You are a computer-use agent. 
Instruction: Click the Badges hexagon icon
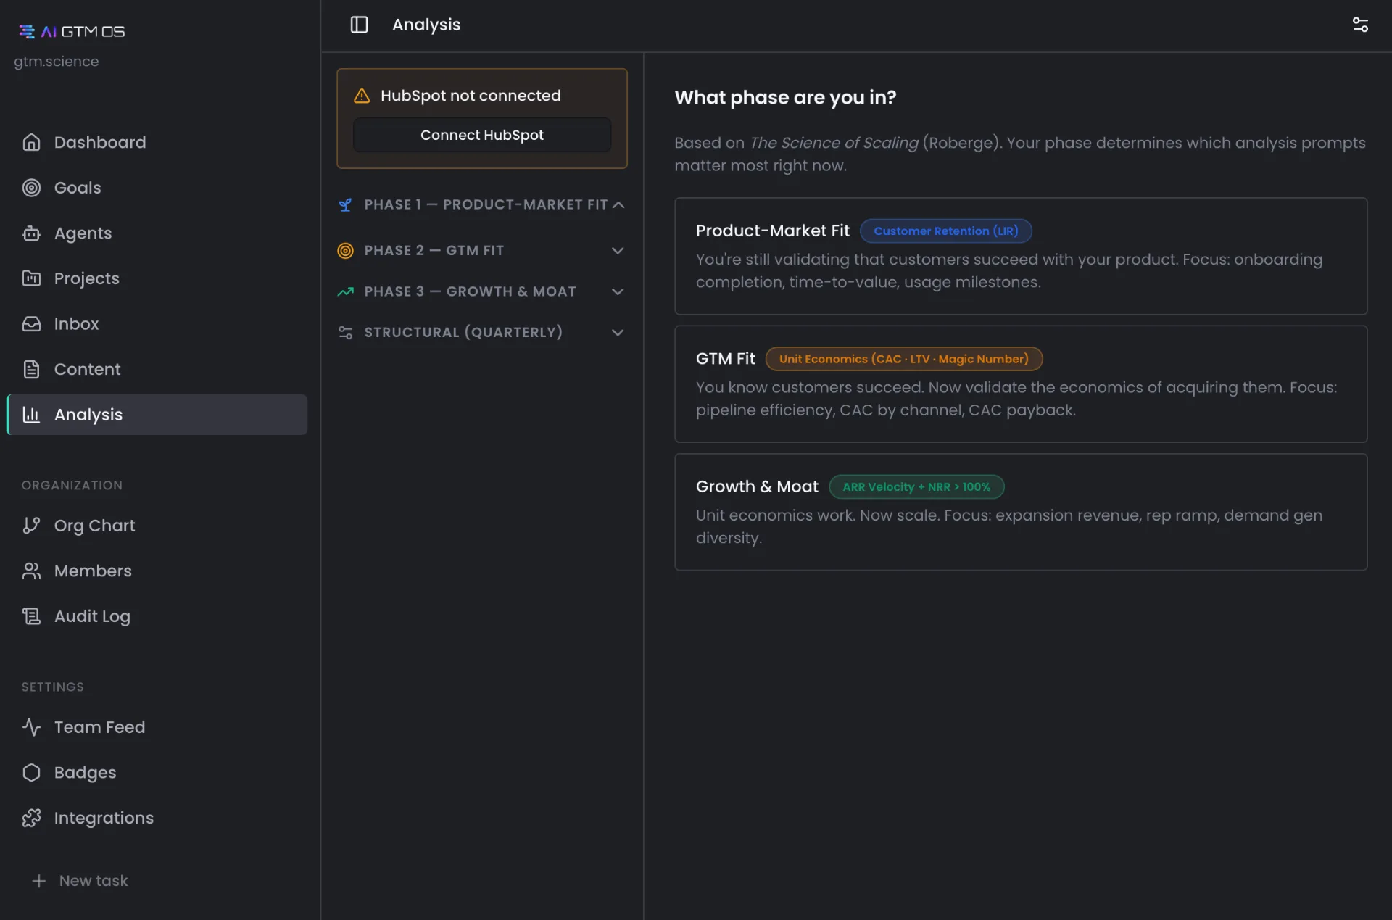coord(31,773)
